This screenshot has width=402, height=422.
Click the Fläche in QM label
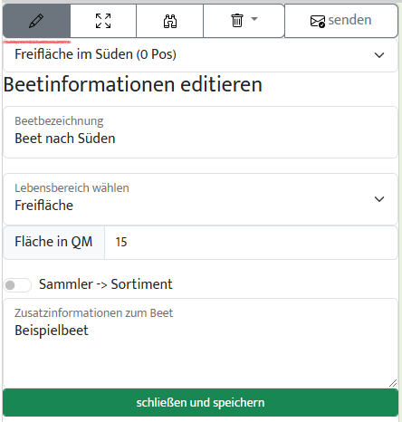tap(53, 243)
